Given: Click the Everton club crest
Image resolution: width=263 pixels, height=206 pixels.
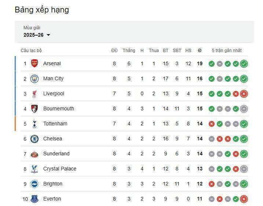Looking at the screenshot, I should pos(34,199).
